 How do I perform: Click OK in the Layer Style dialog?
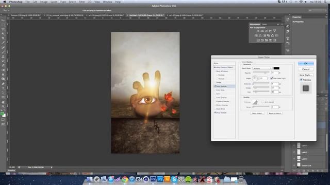pos(306,63)
